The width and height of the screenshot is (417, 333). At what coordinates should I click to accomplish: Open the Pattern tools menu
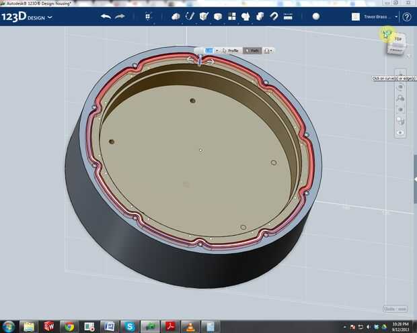pyautogui.click(x=232, y=17)
